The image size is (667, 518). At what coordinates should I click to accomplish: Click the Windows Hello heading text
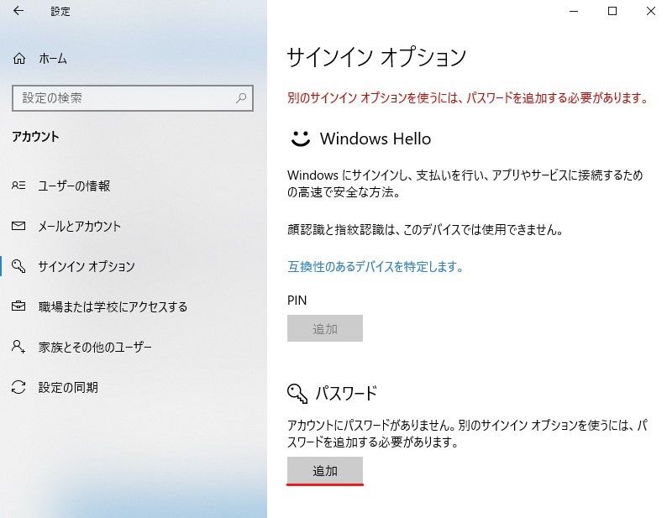click(376, 139)
